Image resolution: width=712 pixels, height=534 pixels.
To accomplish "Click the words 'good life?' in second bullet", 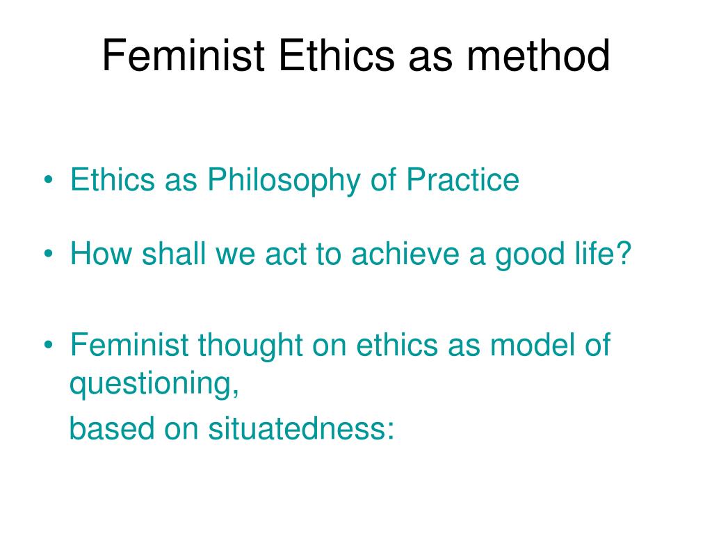I will 563,254.
